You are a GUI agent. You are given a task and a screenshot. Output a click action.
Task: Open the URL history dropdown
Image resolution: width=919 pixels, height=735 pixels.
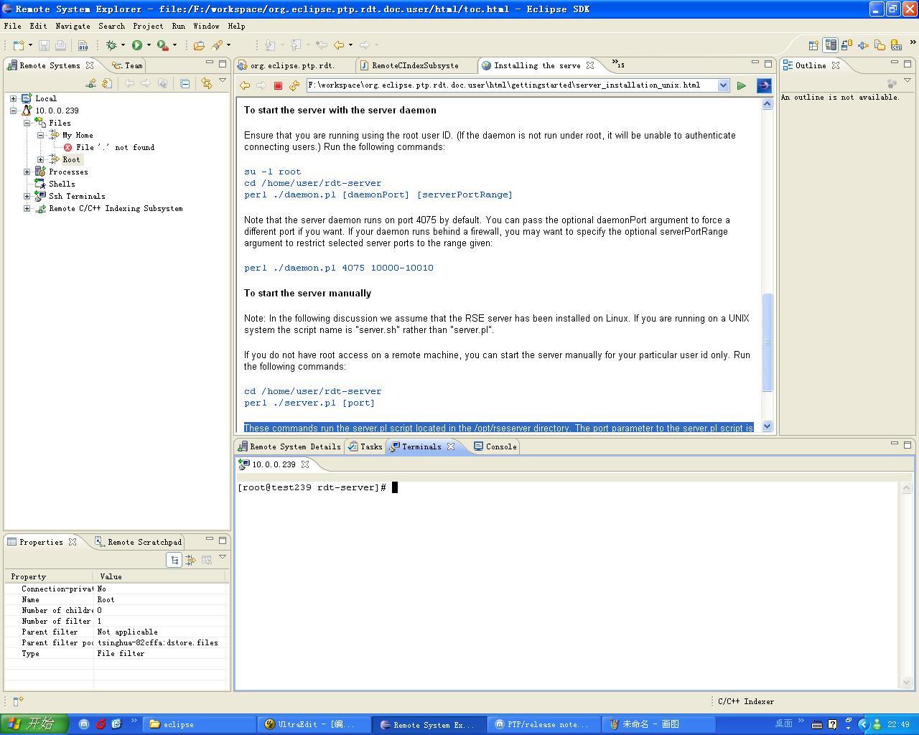[x=723, y=85]
